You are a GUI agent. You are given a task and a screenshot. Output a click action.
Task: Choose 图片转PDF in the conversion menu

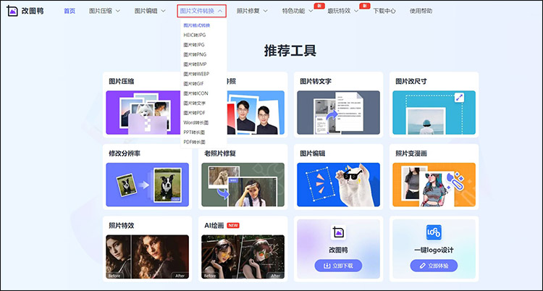195,113
